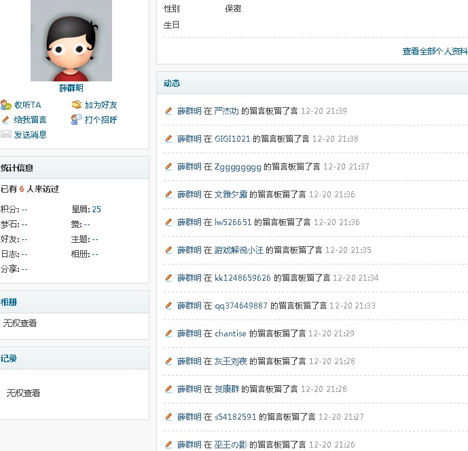This screenshot has width=468, height=451.
Task: Click the 收听TA follow icon
Action: (x=6, y=105)
